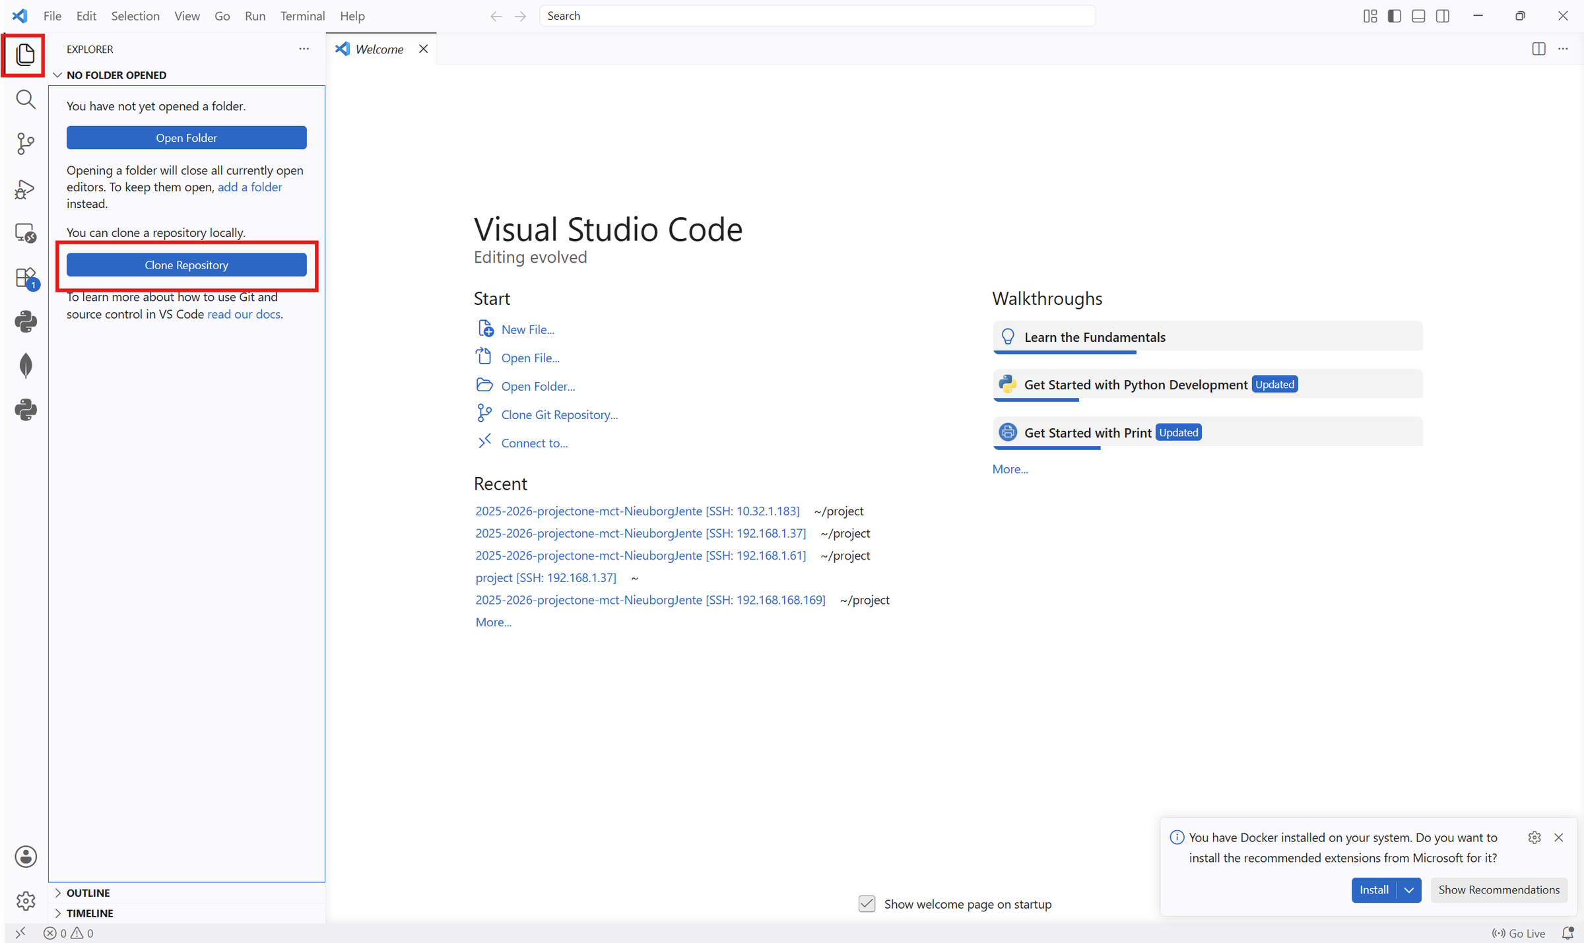Open the notifications bell
The width and height of the screenshot is (1584, 943).
1568,932
